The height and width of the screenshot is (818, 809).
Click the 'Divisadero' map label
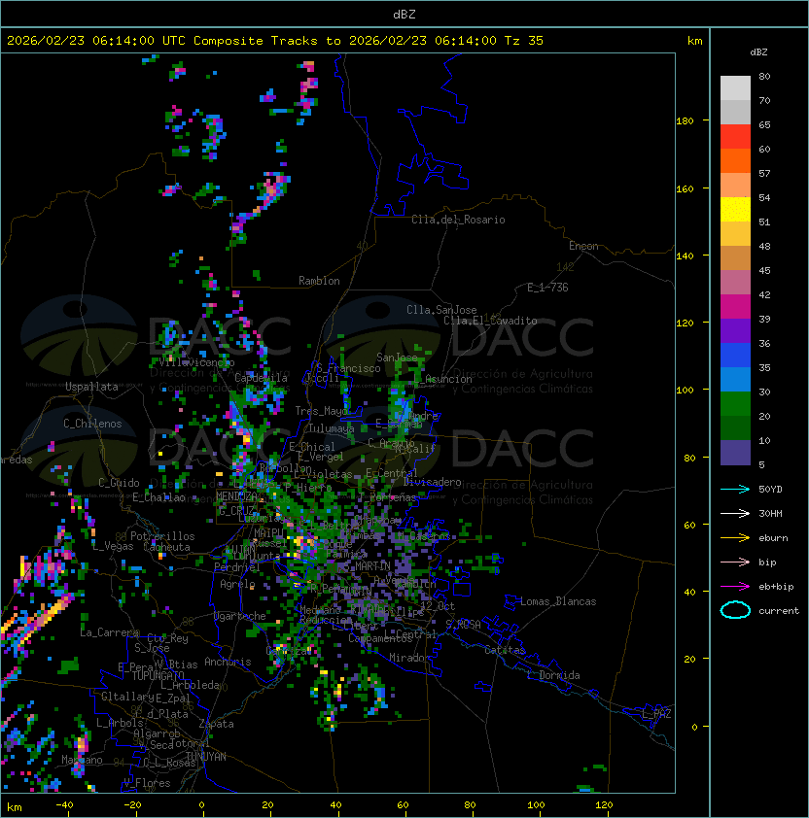click(432, 482)
